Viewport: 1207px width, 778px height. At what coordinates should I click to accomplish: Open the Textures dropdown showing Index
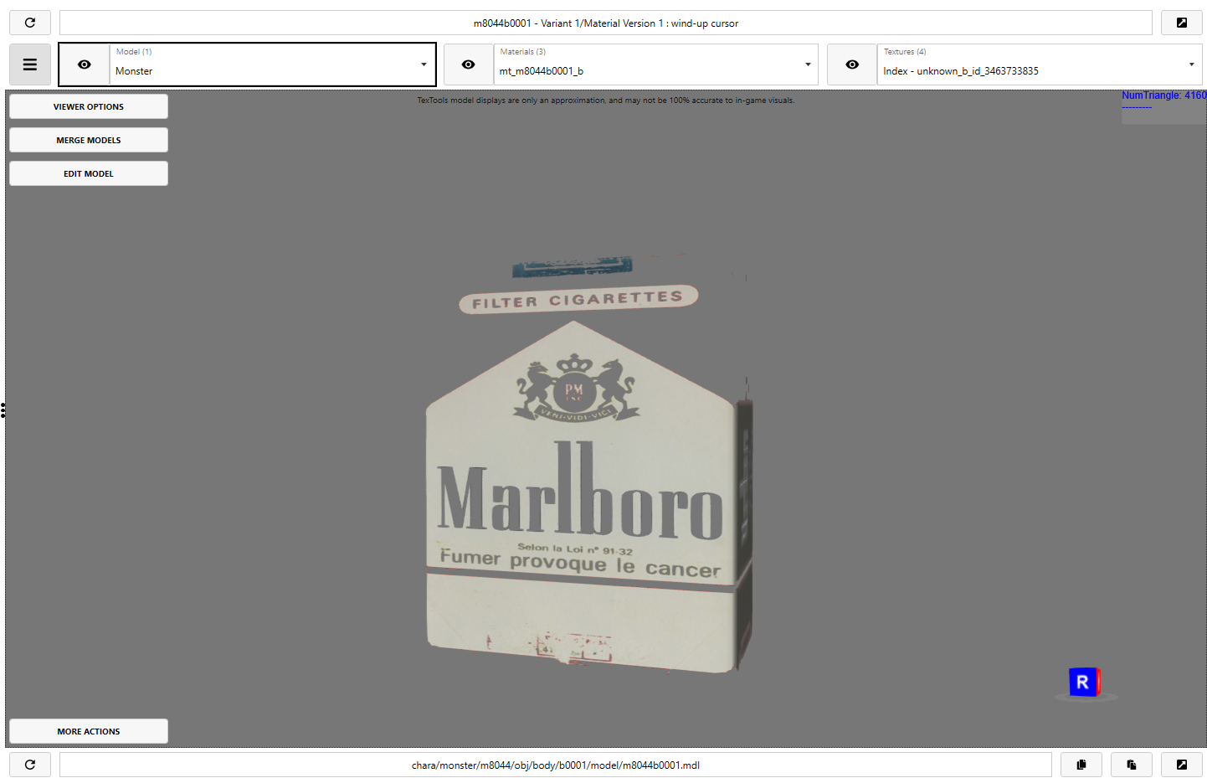[x=1040, y=64]
